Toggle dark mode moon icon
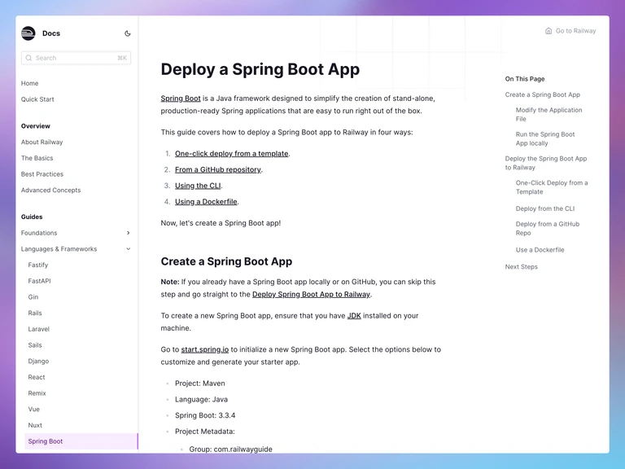This screenshot has width=625, height=469. (128, 33)
